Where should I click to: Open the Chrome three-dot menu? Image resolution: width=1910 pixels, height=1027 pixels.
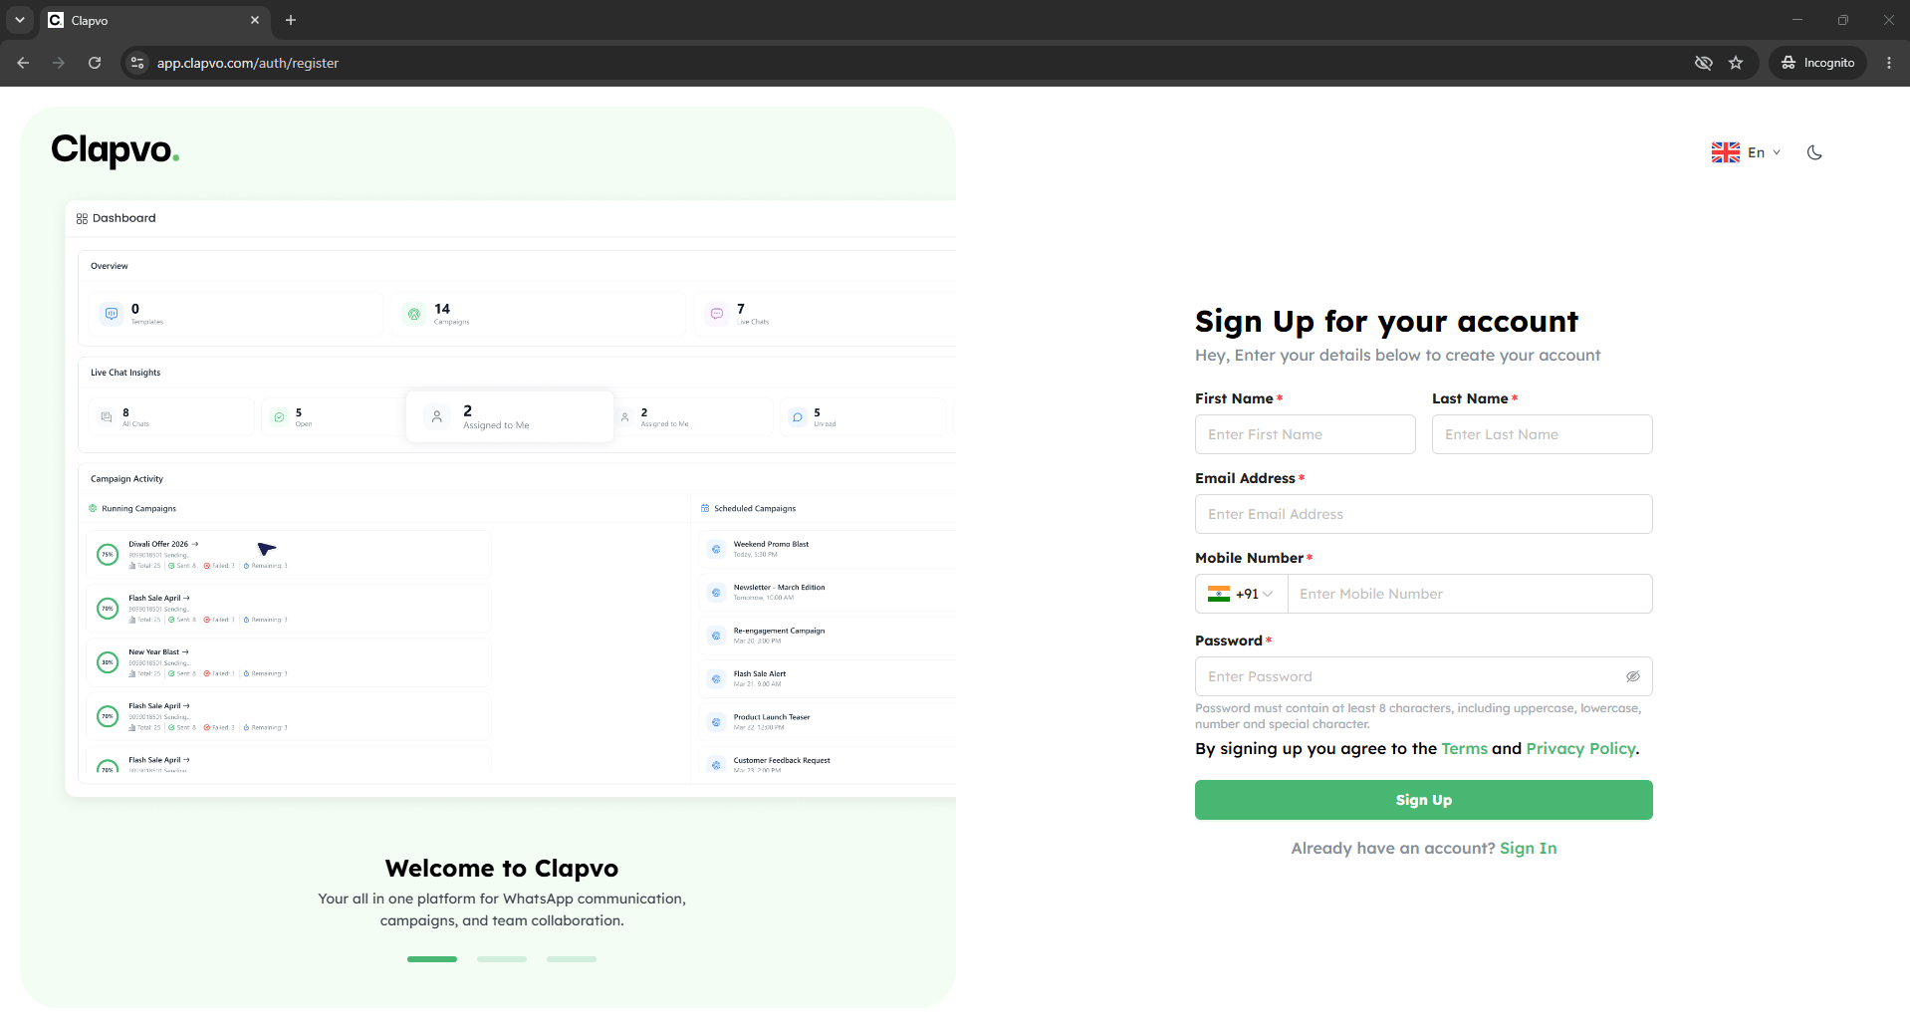pos(1889,63)
